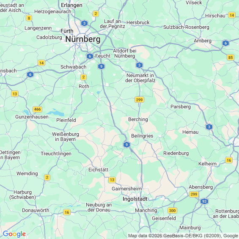239x239 pixels.
Task: Click the A3 shield north of Nürnberg
Action: [x=84, y=23]
